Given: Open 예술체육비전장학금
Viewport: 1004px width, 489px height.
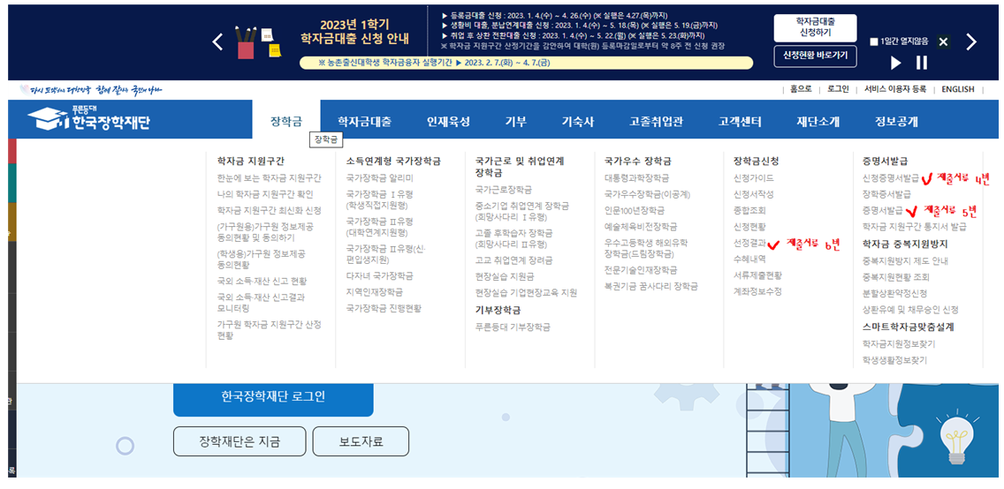Looking at the screenshot, I should pyautogui.click(x=641, y=226).
